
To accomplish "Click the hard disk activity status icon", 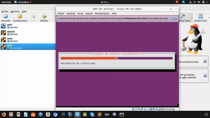I will pos(133,109).
